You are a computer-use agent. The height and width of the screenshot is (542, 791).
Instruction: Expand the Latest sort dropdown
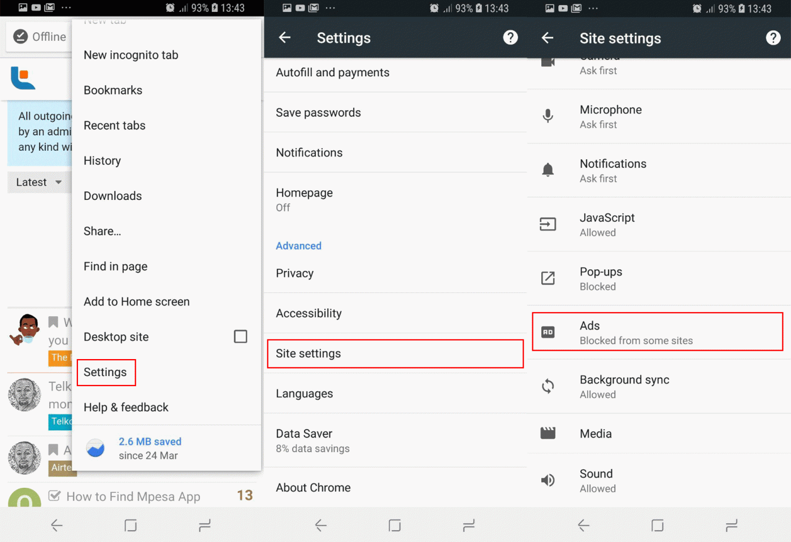coord(38,182)
